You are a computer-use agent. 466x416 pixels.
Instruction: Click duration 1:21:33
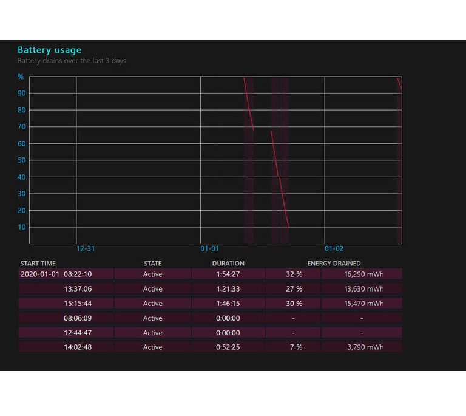pos(228,288)
